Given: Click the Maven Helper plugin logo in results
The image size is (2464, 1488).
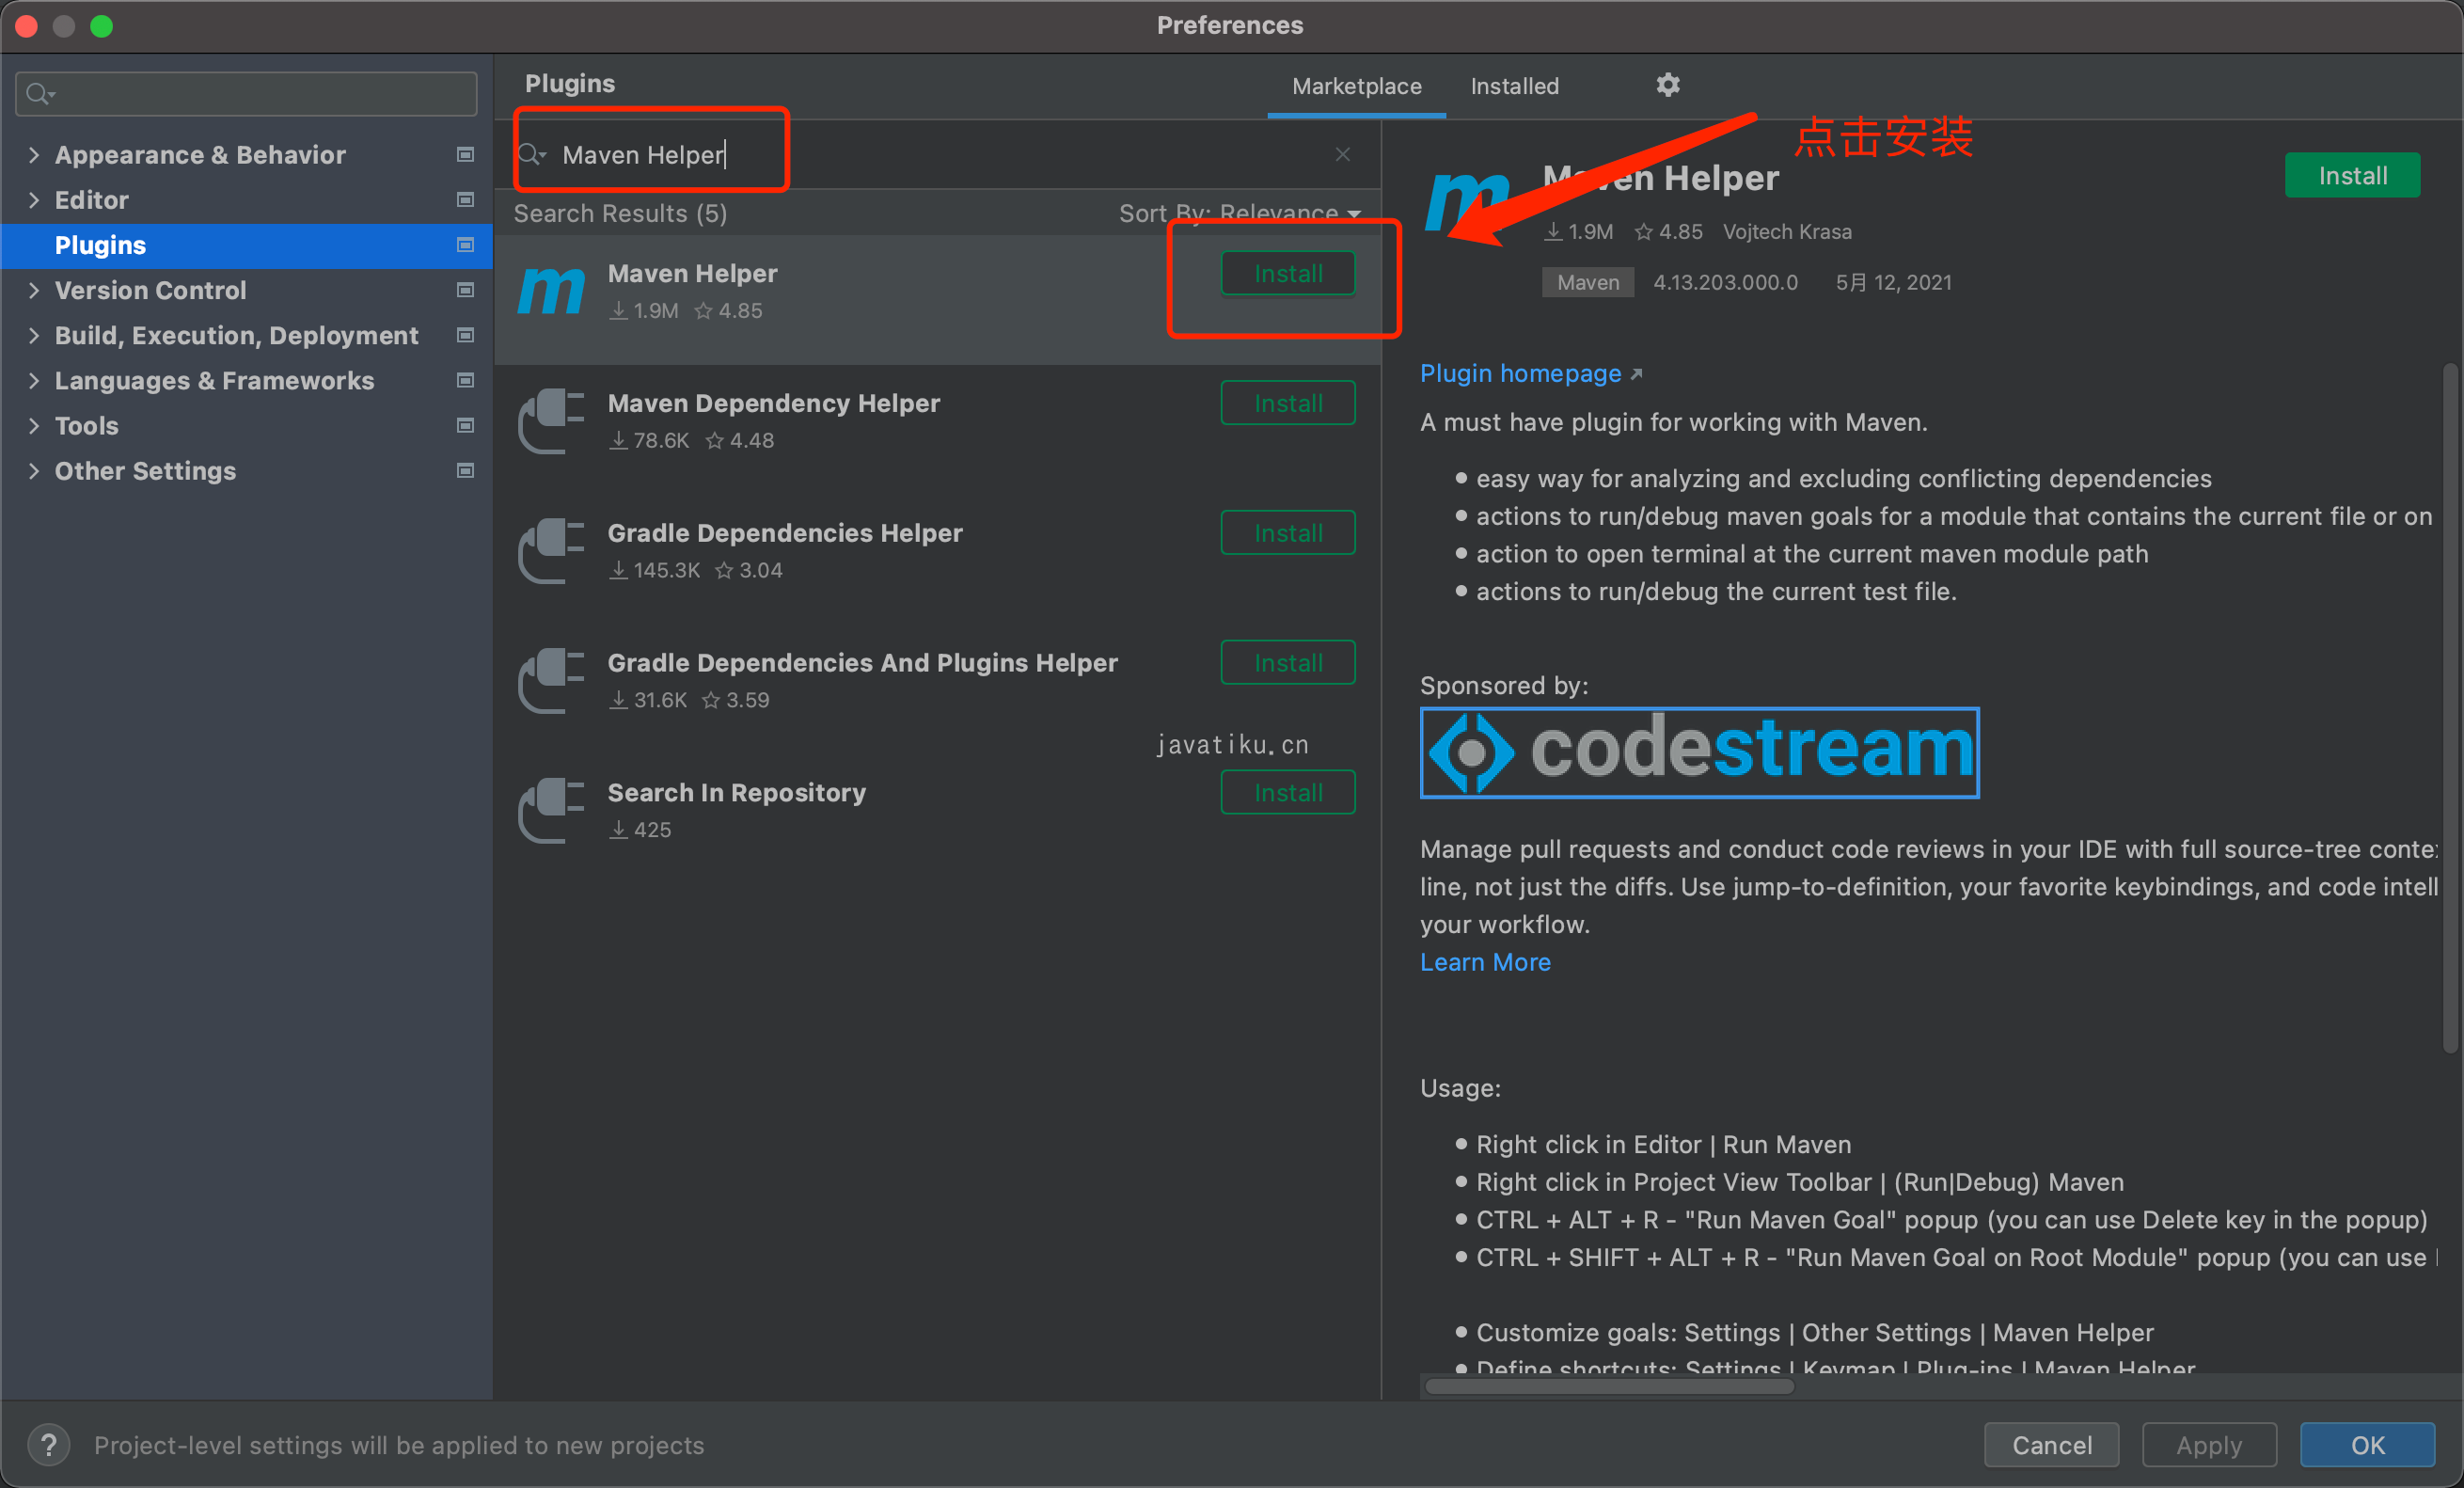Looking at the screenshot, I should click(x=551, y=291).
